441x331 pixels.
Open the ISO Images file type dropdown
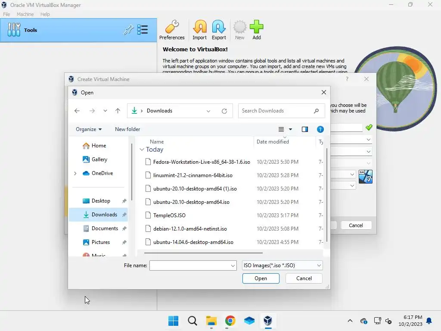282,265
